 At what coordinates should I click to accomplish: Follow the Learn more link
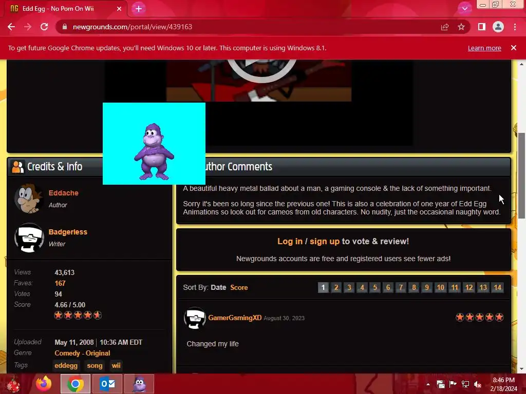tap(484, 48)
